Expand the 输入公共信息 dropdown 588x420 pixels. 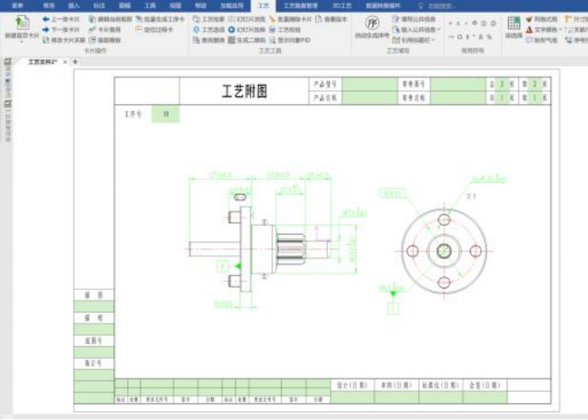tap(440, 29)
